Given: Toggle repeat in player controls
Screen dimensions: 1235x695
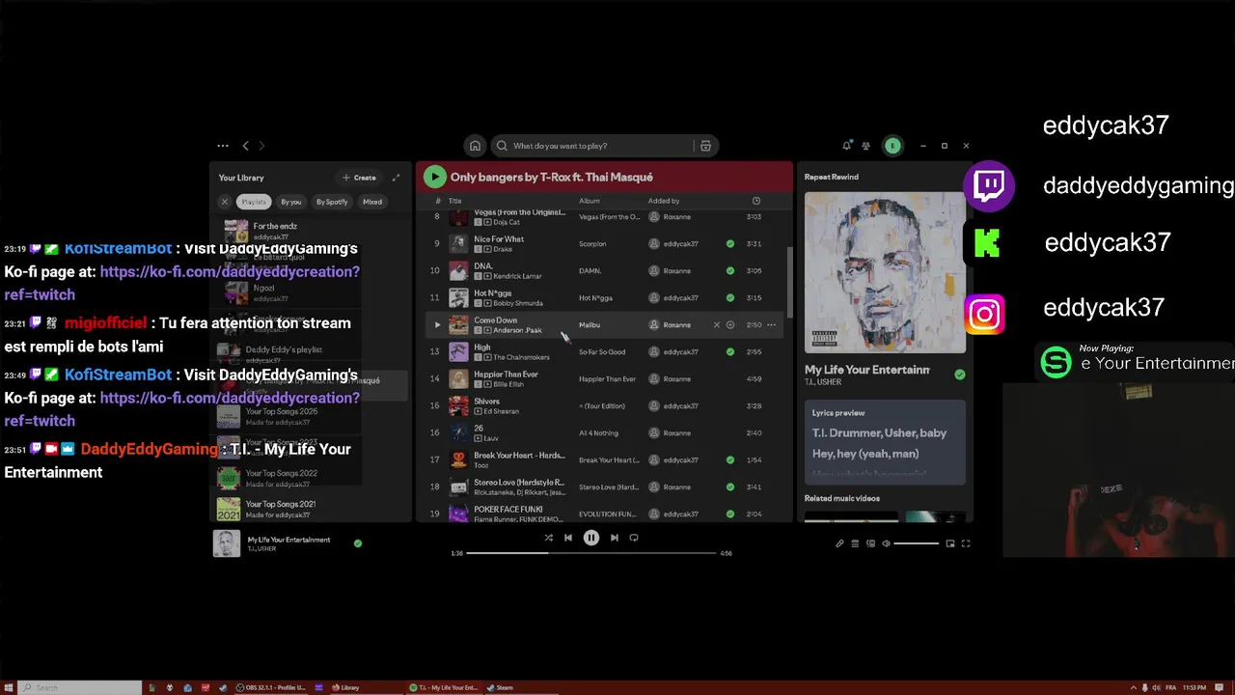Looking at the screenshot, I should (x=634, y=538).
